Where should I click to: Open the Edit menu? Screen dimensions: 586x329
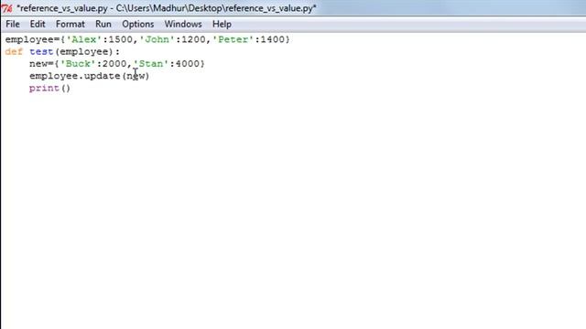pos(38,25)
